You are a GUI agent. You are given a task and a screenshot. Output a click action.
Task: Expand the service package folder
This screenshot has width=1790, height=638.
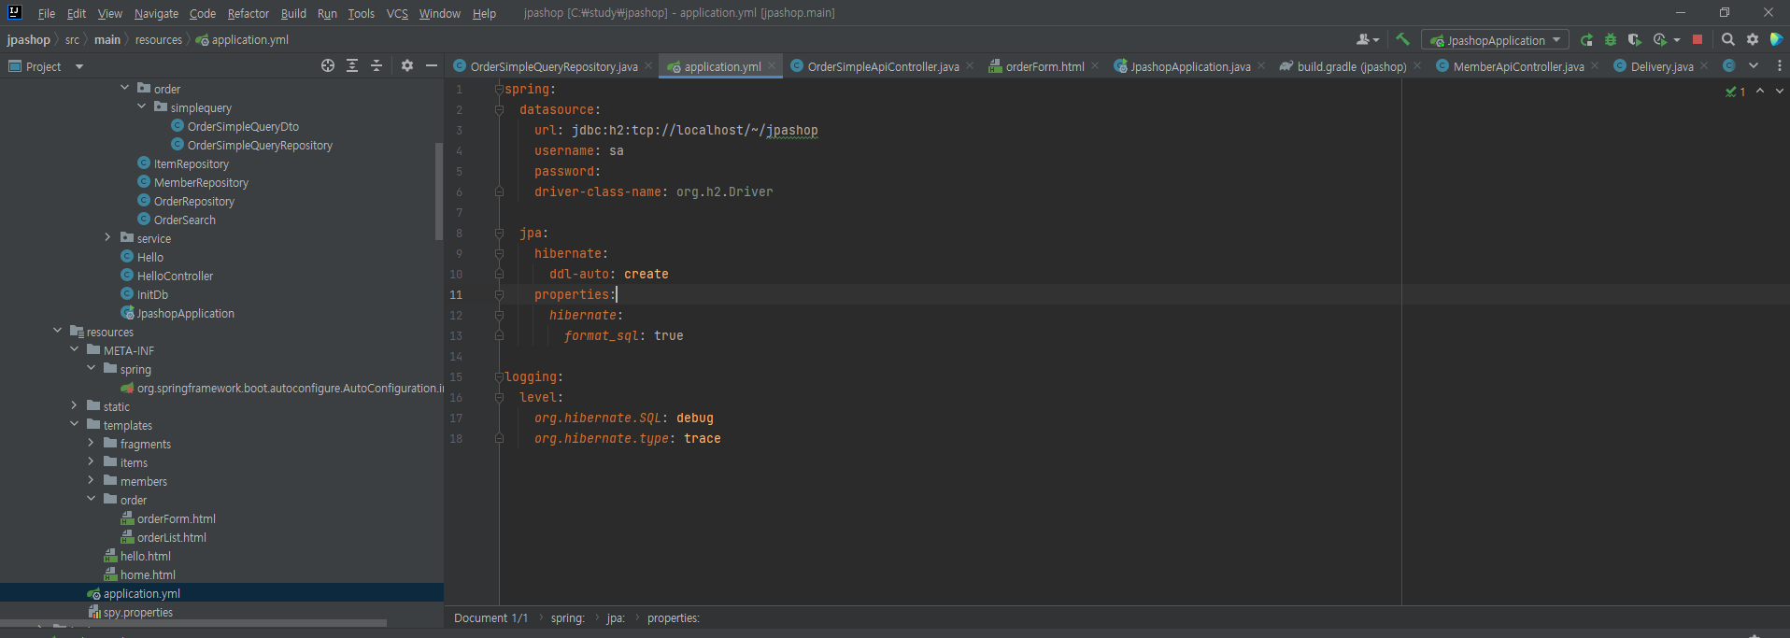107,237
